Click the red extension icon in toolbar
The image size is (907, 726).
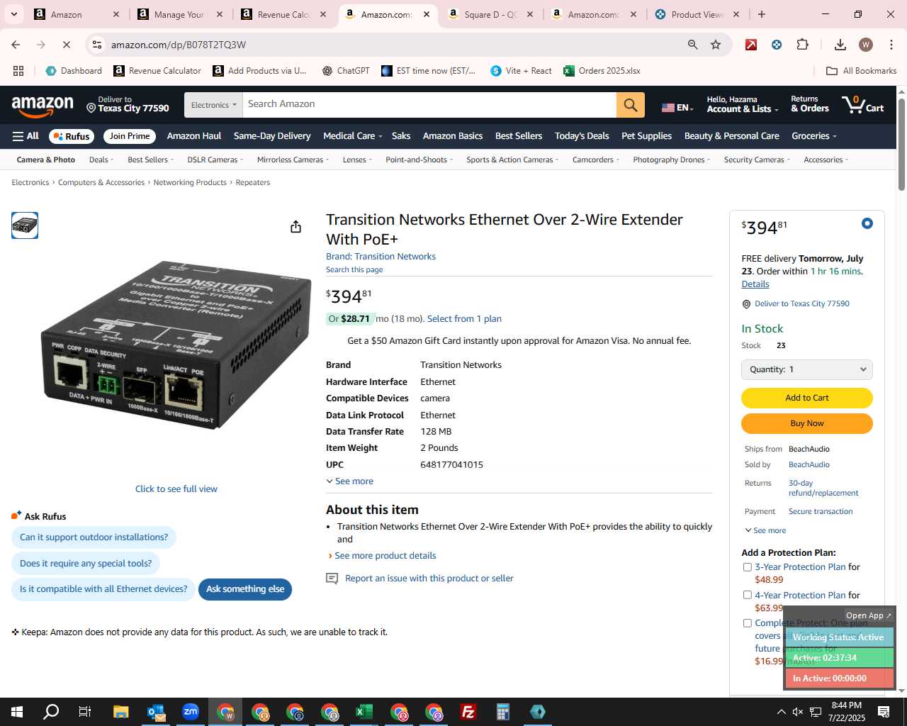[751, 45]
